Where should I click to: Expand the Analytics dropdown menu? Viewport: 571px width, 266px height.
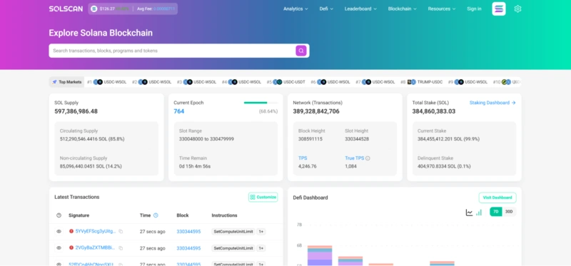coord(295,9)
